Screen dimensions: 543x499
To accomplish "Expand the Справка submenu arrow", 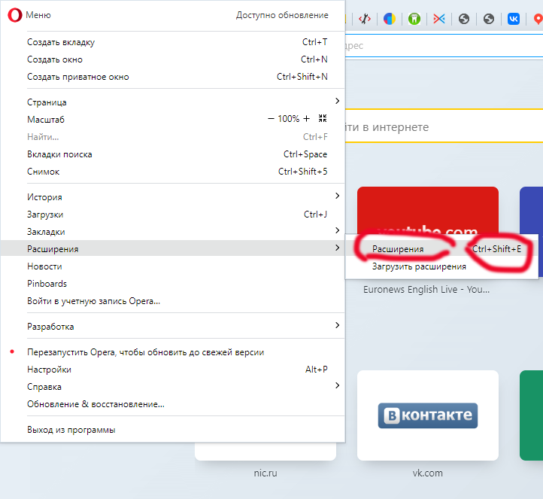I will (x=337, y=385).
